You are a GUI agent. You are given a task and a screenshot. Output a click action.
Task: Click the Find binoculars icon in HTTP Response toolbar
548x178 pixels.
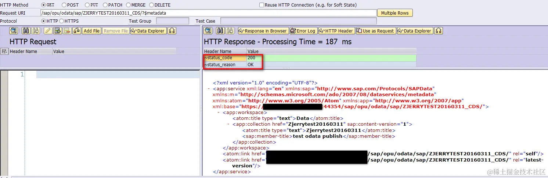pyautogui.click(x=220, y=31)
